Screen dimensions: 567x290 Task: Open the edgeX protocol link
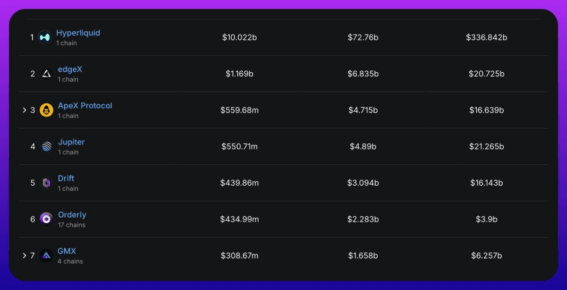click(70, 69)
